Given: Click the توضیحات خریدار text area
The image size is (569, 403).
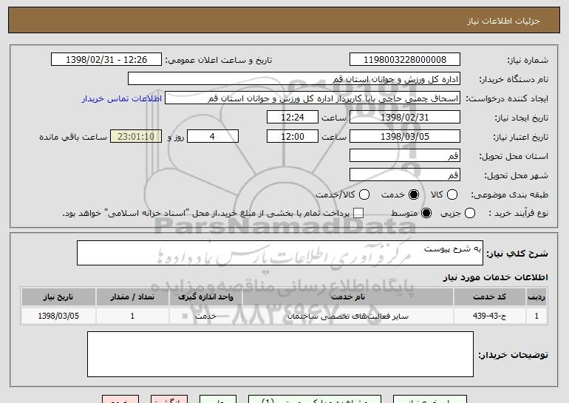Looking at the screenshot, I should 280,354.
